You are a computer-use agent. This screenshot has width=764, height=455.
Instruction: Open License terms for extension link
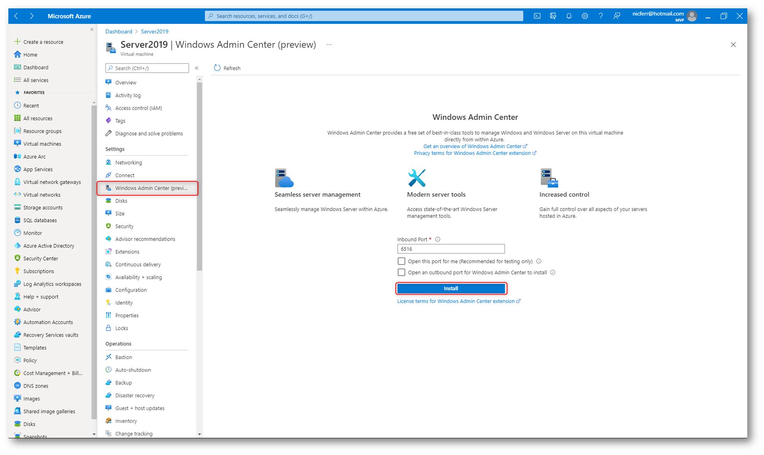459,301
